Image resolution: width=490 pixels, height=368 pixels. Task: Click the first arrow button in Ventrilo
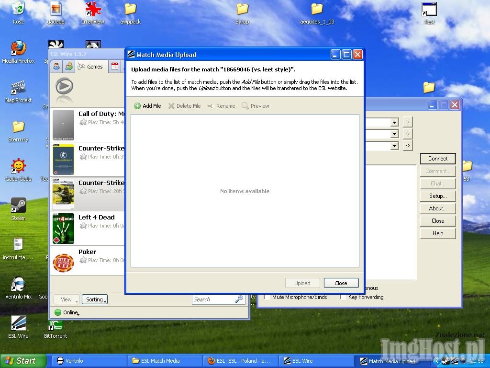point(408,122)
